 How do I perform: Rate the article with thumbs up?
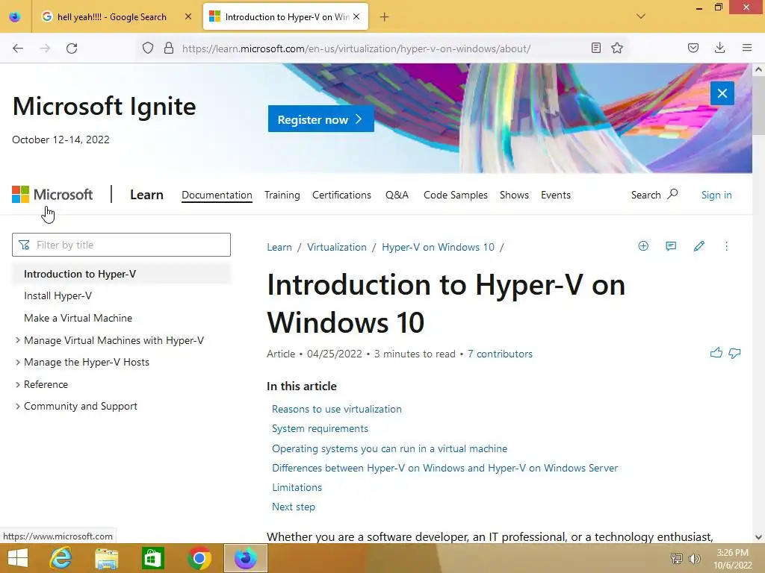716,353
